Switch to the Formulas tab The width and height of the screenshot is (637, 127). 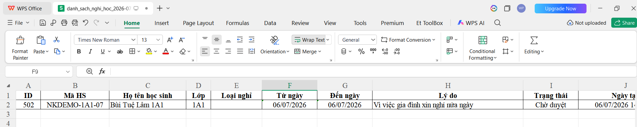[237, 23]
